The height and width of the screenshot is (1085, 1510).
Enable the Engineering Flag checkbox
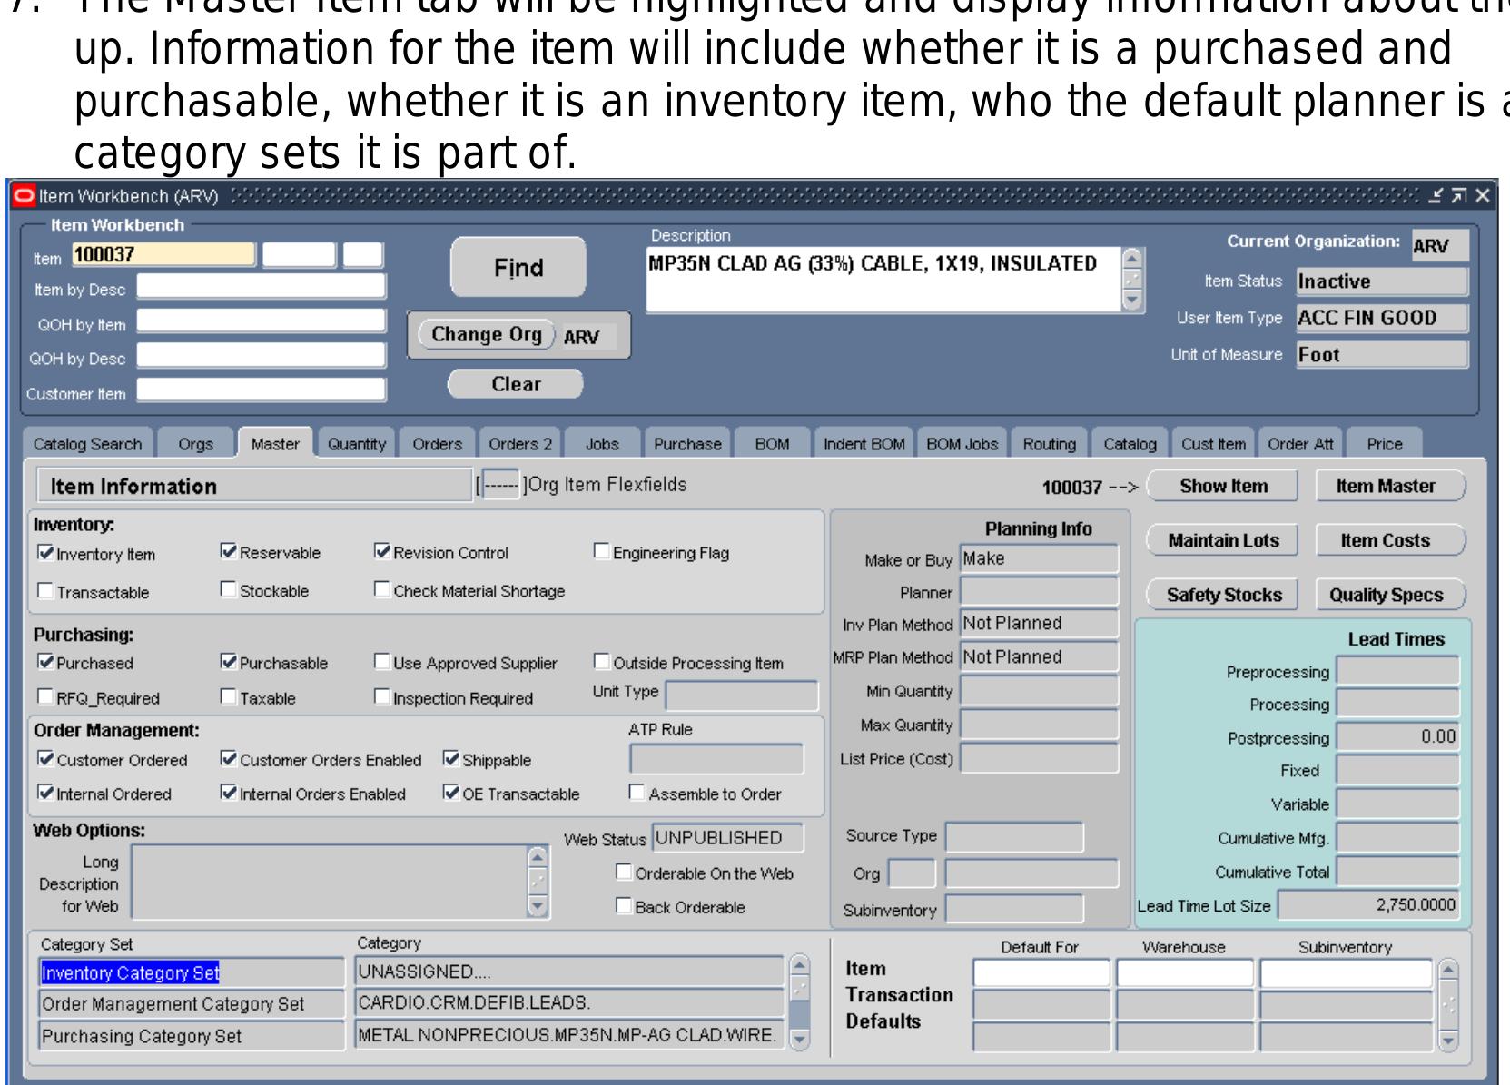point(601,551)
